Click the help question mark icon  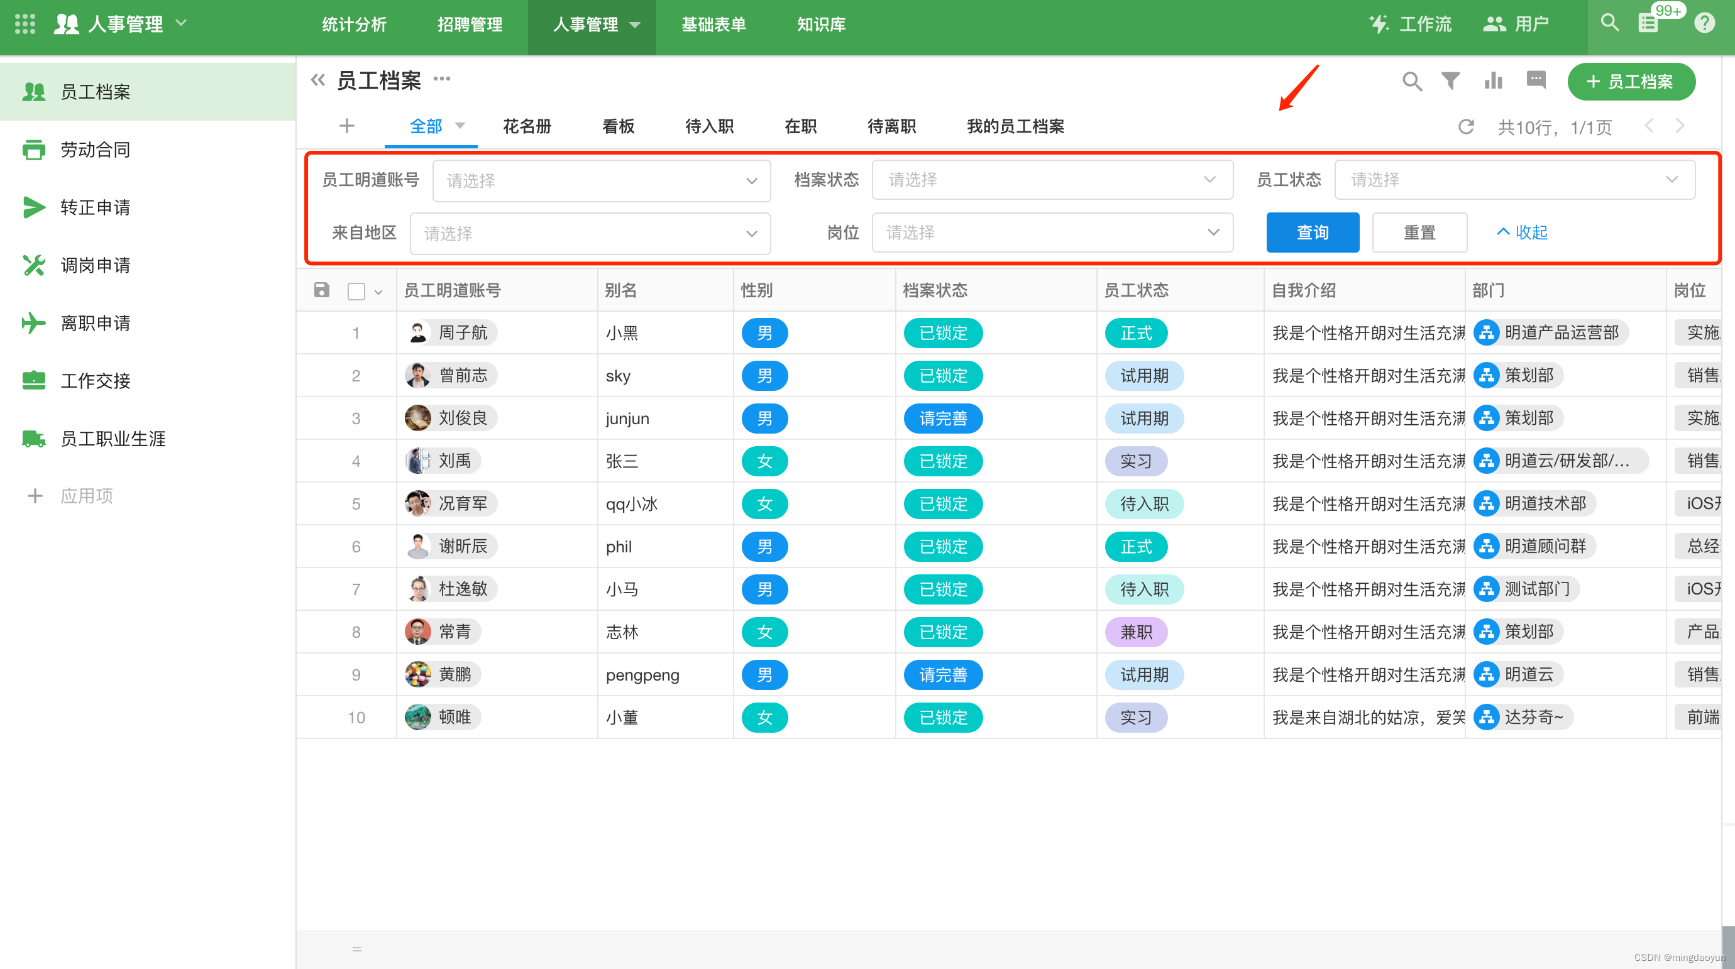(x=1705, y=24)
